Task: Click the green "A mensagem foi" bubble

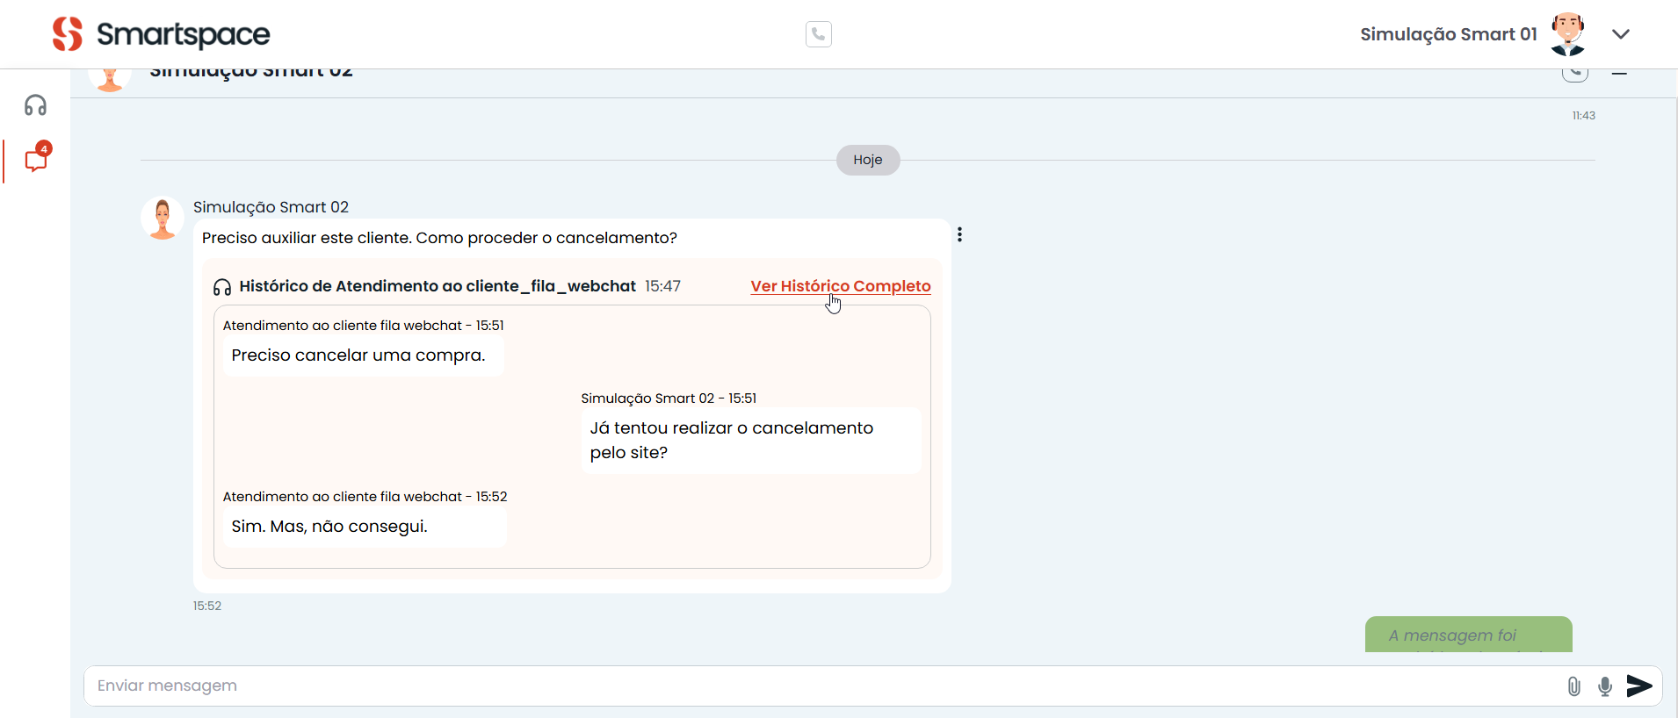Action: pyautogui.click(x=1467, y=635)
